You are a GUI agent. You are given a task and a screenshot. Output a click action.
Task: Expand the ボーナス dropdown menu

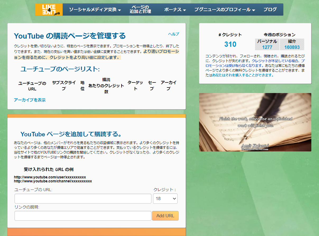point(175,10)
